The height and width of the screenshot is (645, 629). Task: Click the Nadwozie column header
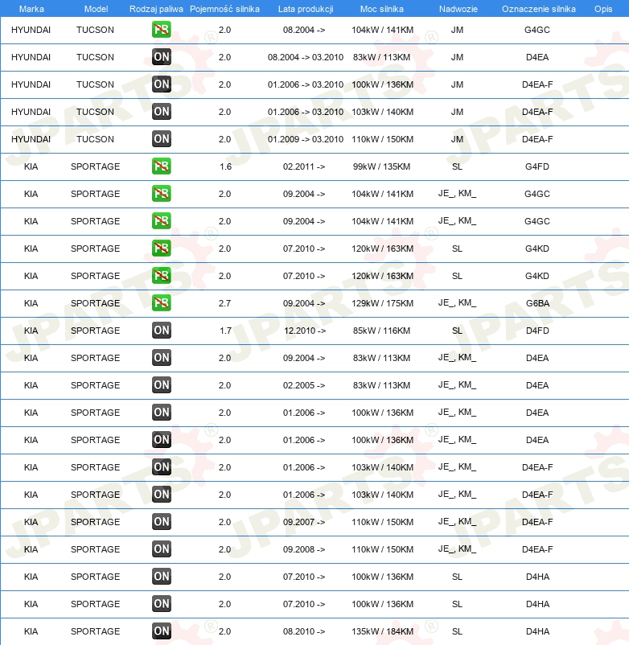tap(458, 9)
